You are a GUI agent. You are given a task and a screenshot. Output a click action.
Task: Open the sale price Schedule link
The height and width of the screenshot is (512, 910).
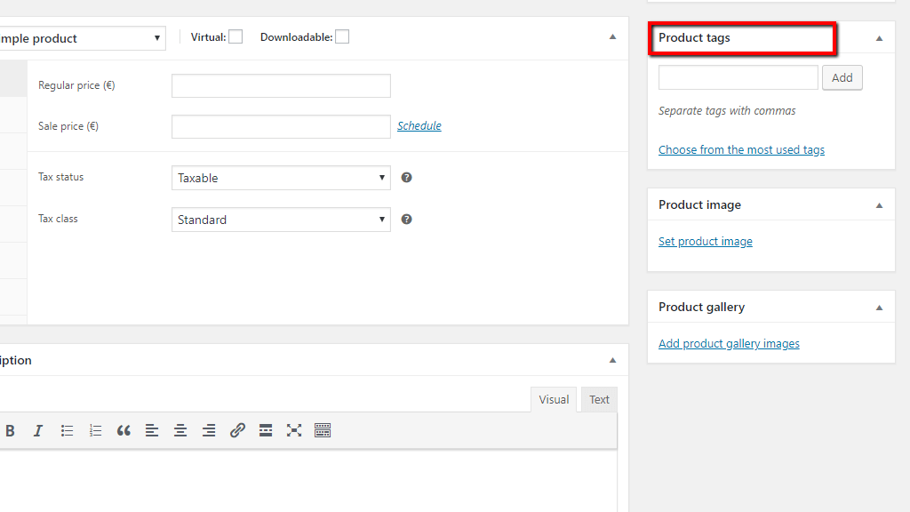(x=419, y=126)
